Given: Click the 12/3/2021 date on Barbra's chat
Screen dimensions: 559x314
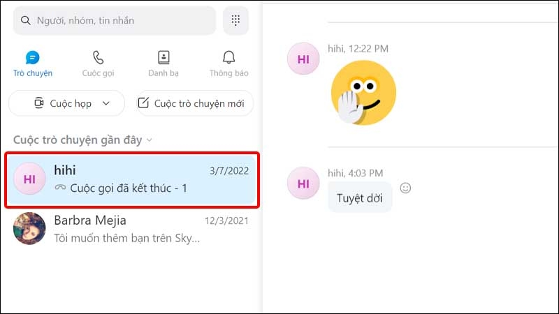Looking at the screenshot, I should [226, 220].
